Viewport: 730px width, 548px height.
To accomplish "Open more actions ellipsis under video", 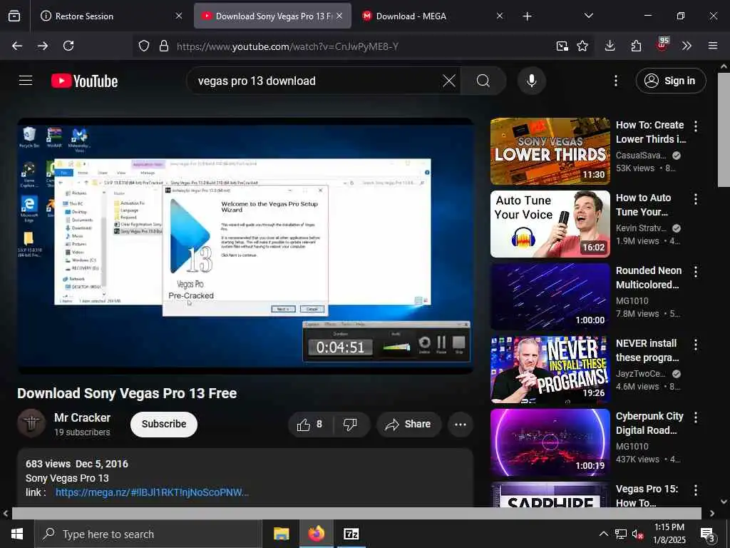I will tap(461, 424).
